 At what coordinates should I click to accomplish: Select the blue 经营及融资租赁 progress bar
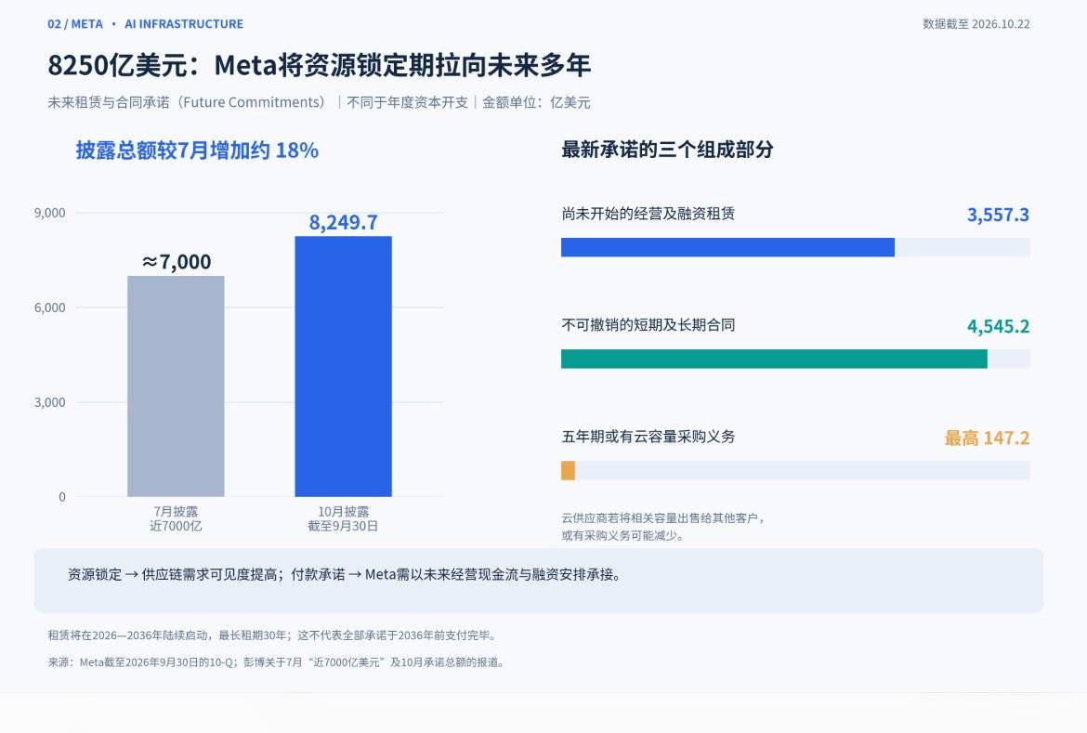[727, 247]
